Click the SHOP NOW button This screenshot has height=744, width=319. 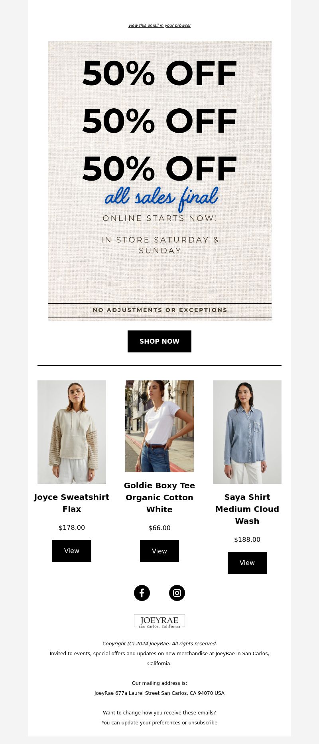[x=159, y=341]
